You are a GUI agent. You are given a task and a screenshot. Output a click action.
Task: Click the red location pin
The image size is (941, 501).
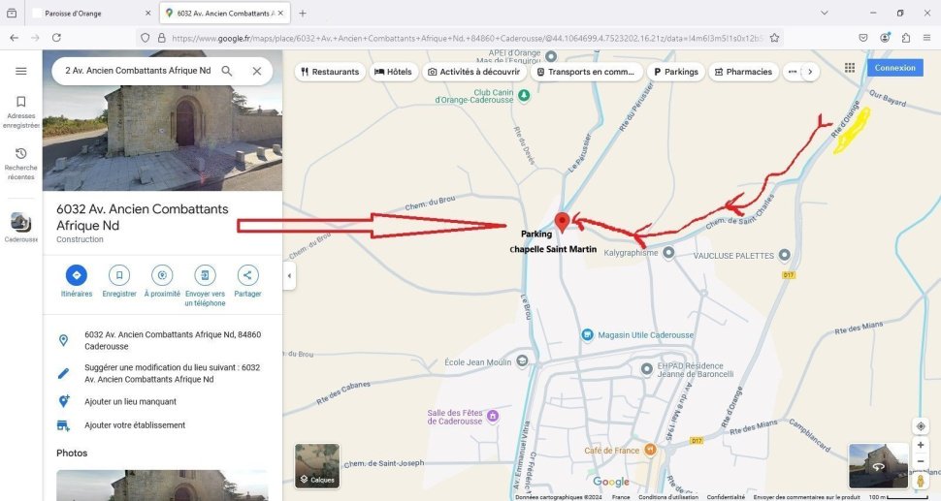562,222
